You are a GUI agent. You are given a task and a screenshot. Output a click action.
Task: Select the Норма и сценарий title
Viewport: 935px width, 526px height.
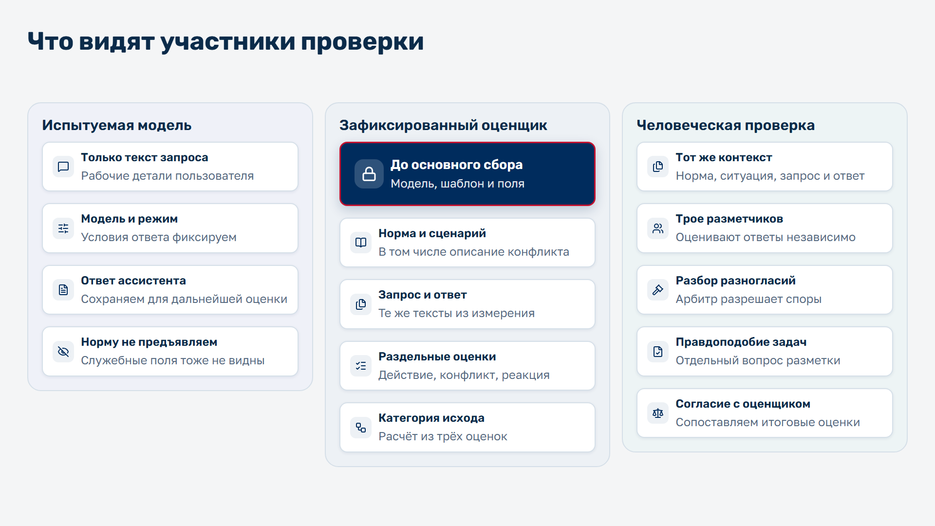coord(432,233)
